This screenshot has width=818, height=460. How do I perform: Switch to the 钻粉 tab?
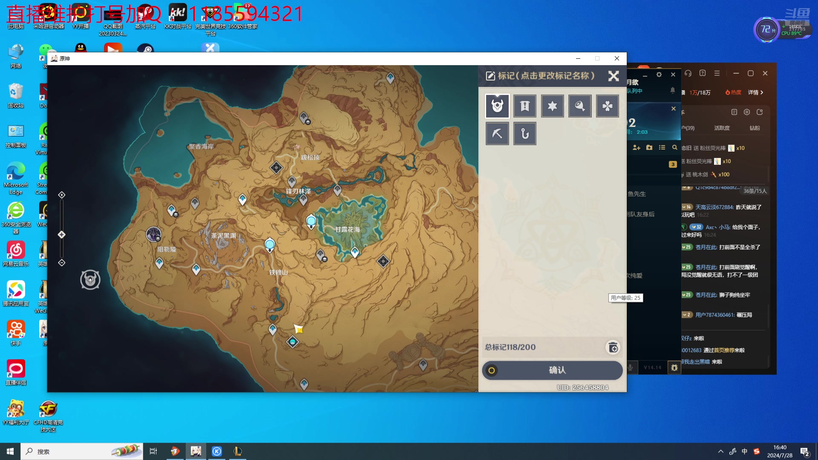[x=755, y=128]
